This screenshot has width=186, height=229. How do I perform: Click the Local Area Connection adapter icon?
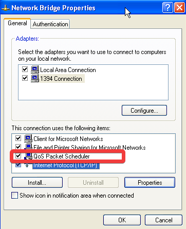[35, 69]
